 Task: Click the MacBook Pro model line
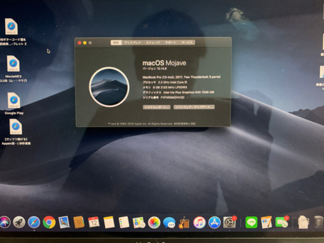click(x=182, y=77)
